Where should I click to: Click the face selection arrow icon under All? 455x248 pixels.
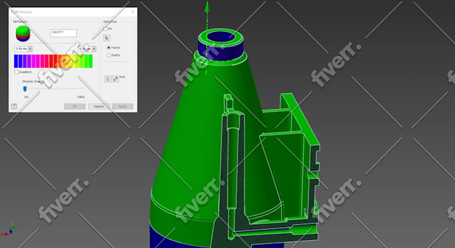106,37
